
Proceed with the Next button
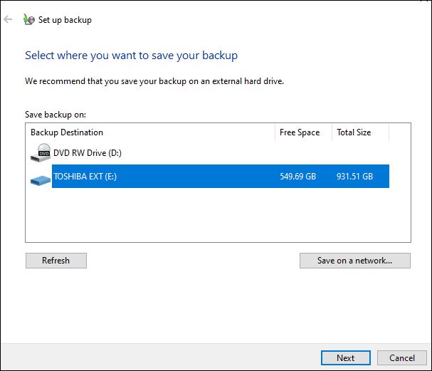coord(346,357)
